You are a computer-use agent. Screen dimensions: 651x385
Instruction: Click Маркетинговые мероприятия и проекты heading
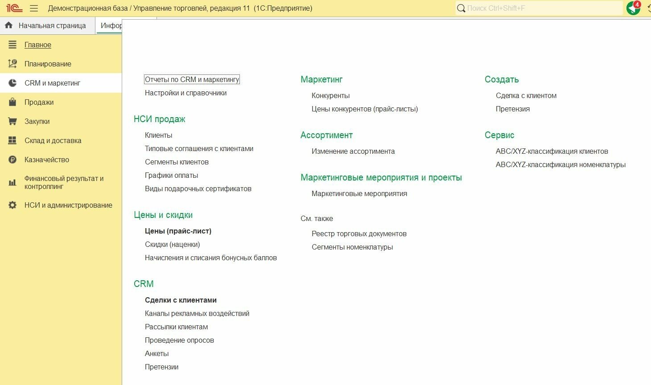[x=381, y=177]
